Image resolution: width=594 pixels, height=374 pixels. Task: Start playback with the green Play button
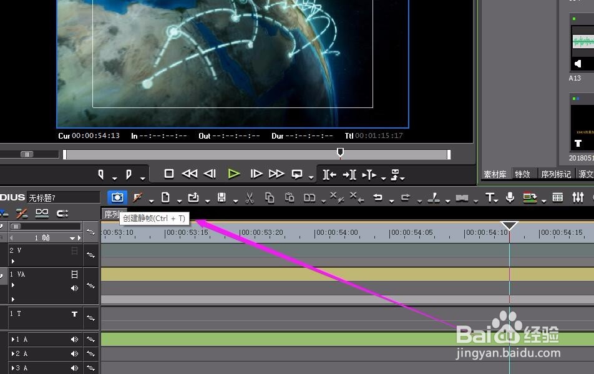coord(234,174)
